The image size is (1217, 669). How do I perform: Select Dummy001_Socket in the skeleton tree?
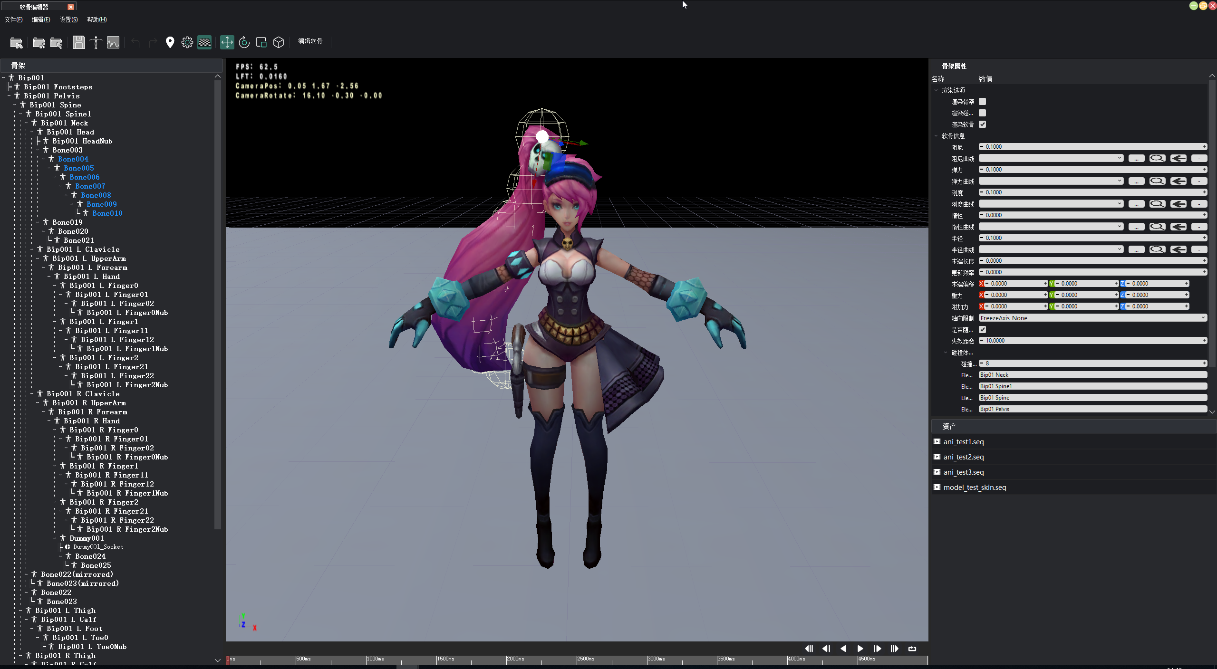(98, 547)
